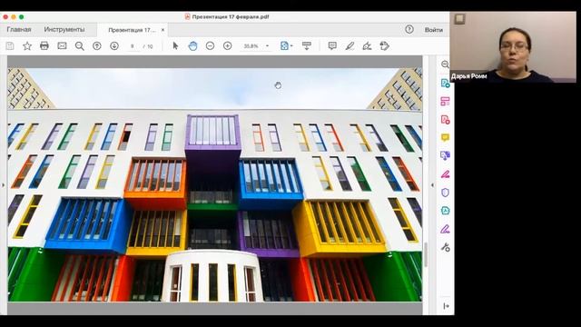Open the find text magnifier in the toolbar
This screenshot has width=581, height=327.
[x=79, y=46]
